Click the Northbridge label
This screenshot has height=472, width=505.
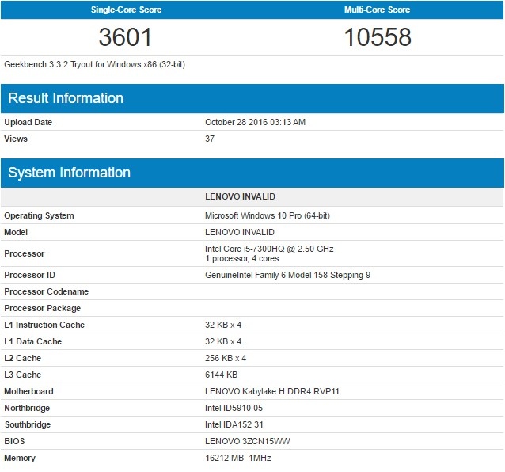point(27,408)
